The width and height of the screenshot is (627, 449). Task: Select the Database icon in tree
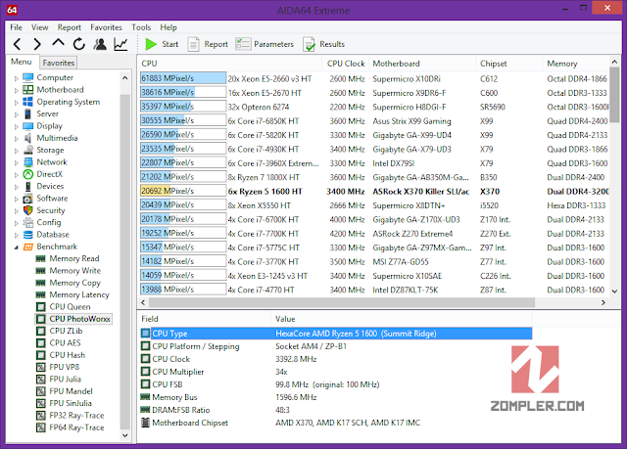coord(28,234)
